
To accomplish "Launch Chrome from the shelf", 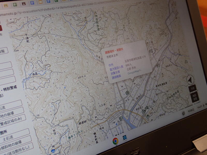I will [115, 141].
